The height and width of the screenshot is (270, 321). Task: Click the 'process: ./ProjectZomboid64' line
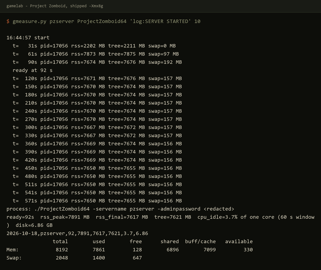(120, 209)
